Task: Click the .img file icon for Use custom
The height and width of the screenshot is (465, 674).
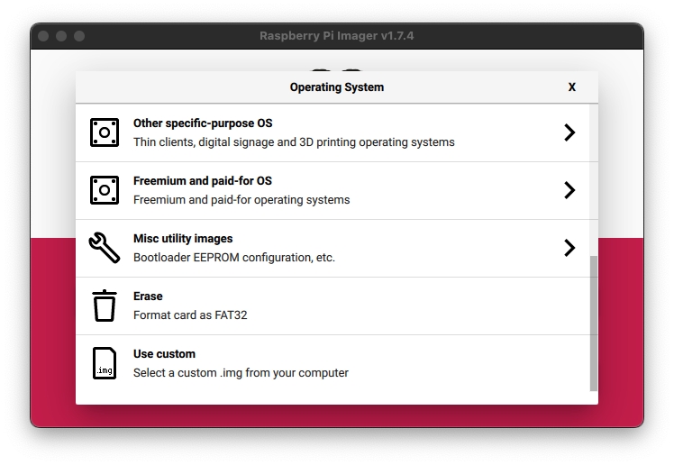Action: 105,363
